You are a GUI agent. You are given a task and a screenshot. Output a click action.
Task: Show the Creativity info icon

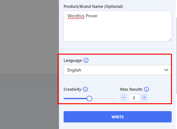click(x=85, y=89)
